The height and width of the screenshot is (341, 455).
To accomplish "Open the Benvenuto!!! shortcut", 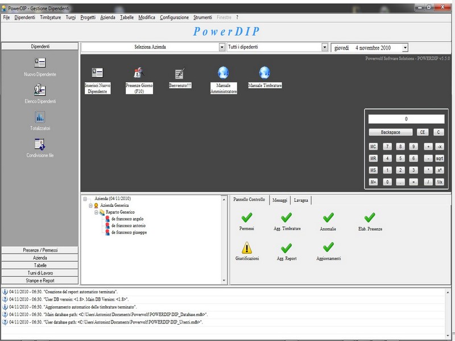I will coord(180,74).
